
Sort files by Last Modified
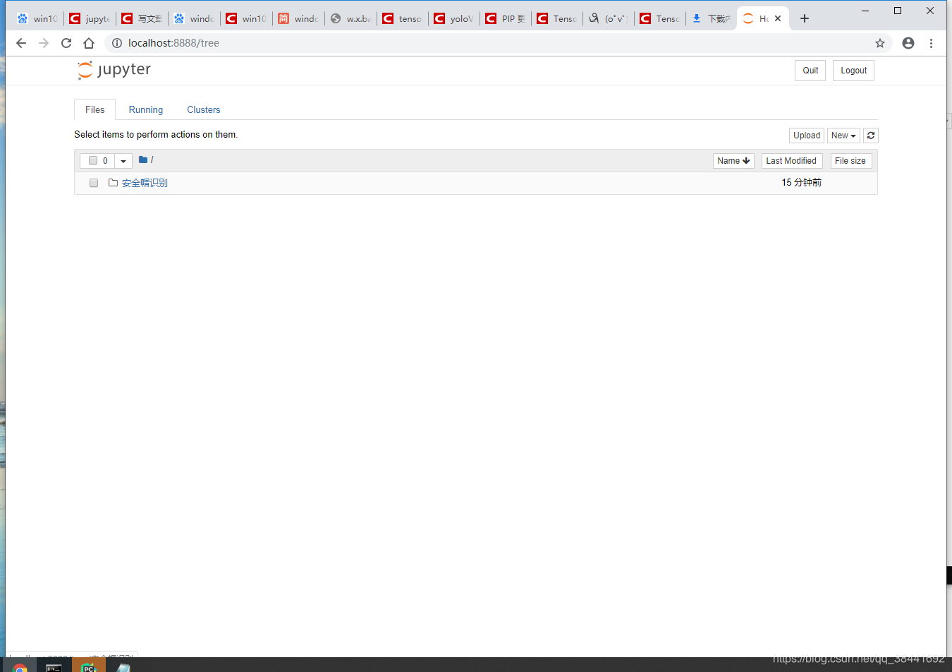click(x=792, y=161)
